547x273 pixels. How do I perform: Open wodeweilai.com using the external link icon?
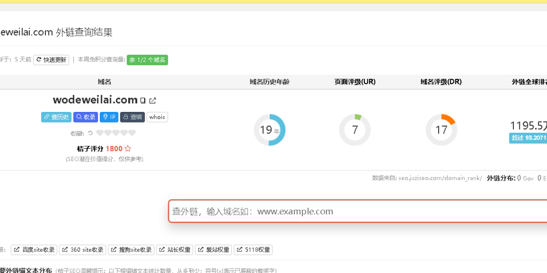152,101
